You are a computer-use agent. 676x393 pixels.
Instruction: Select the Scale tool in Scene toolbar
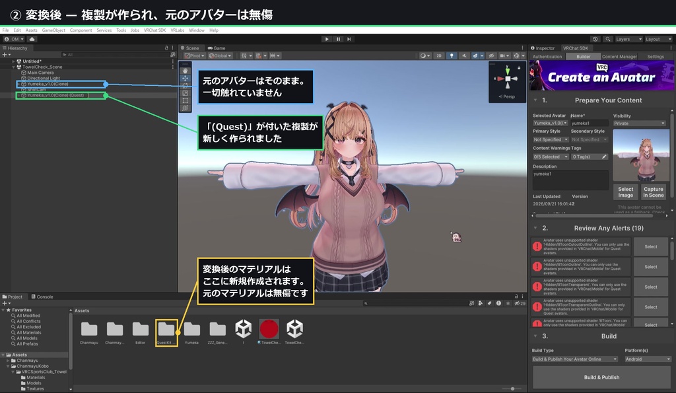click(x=186, y=92)
